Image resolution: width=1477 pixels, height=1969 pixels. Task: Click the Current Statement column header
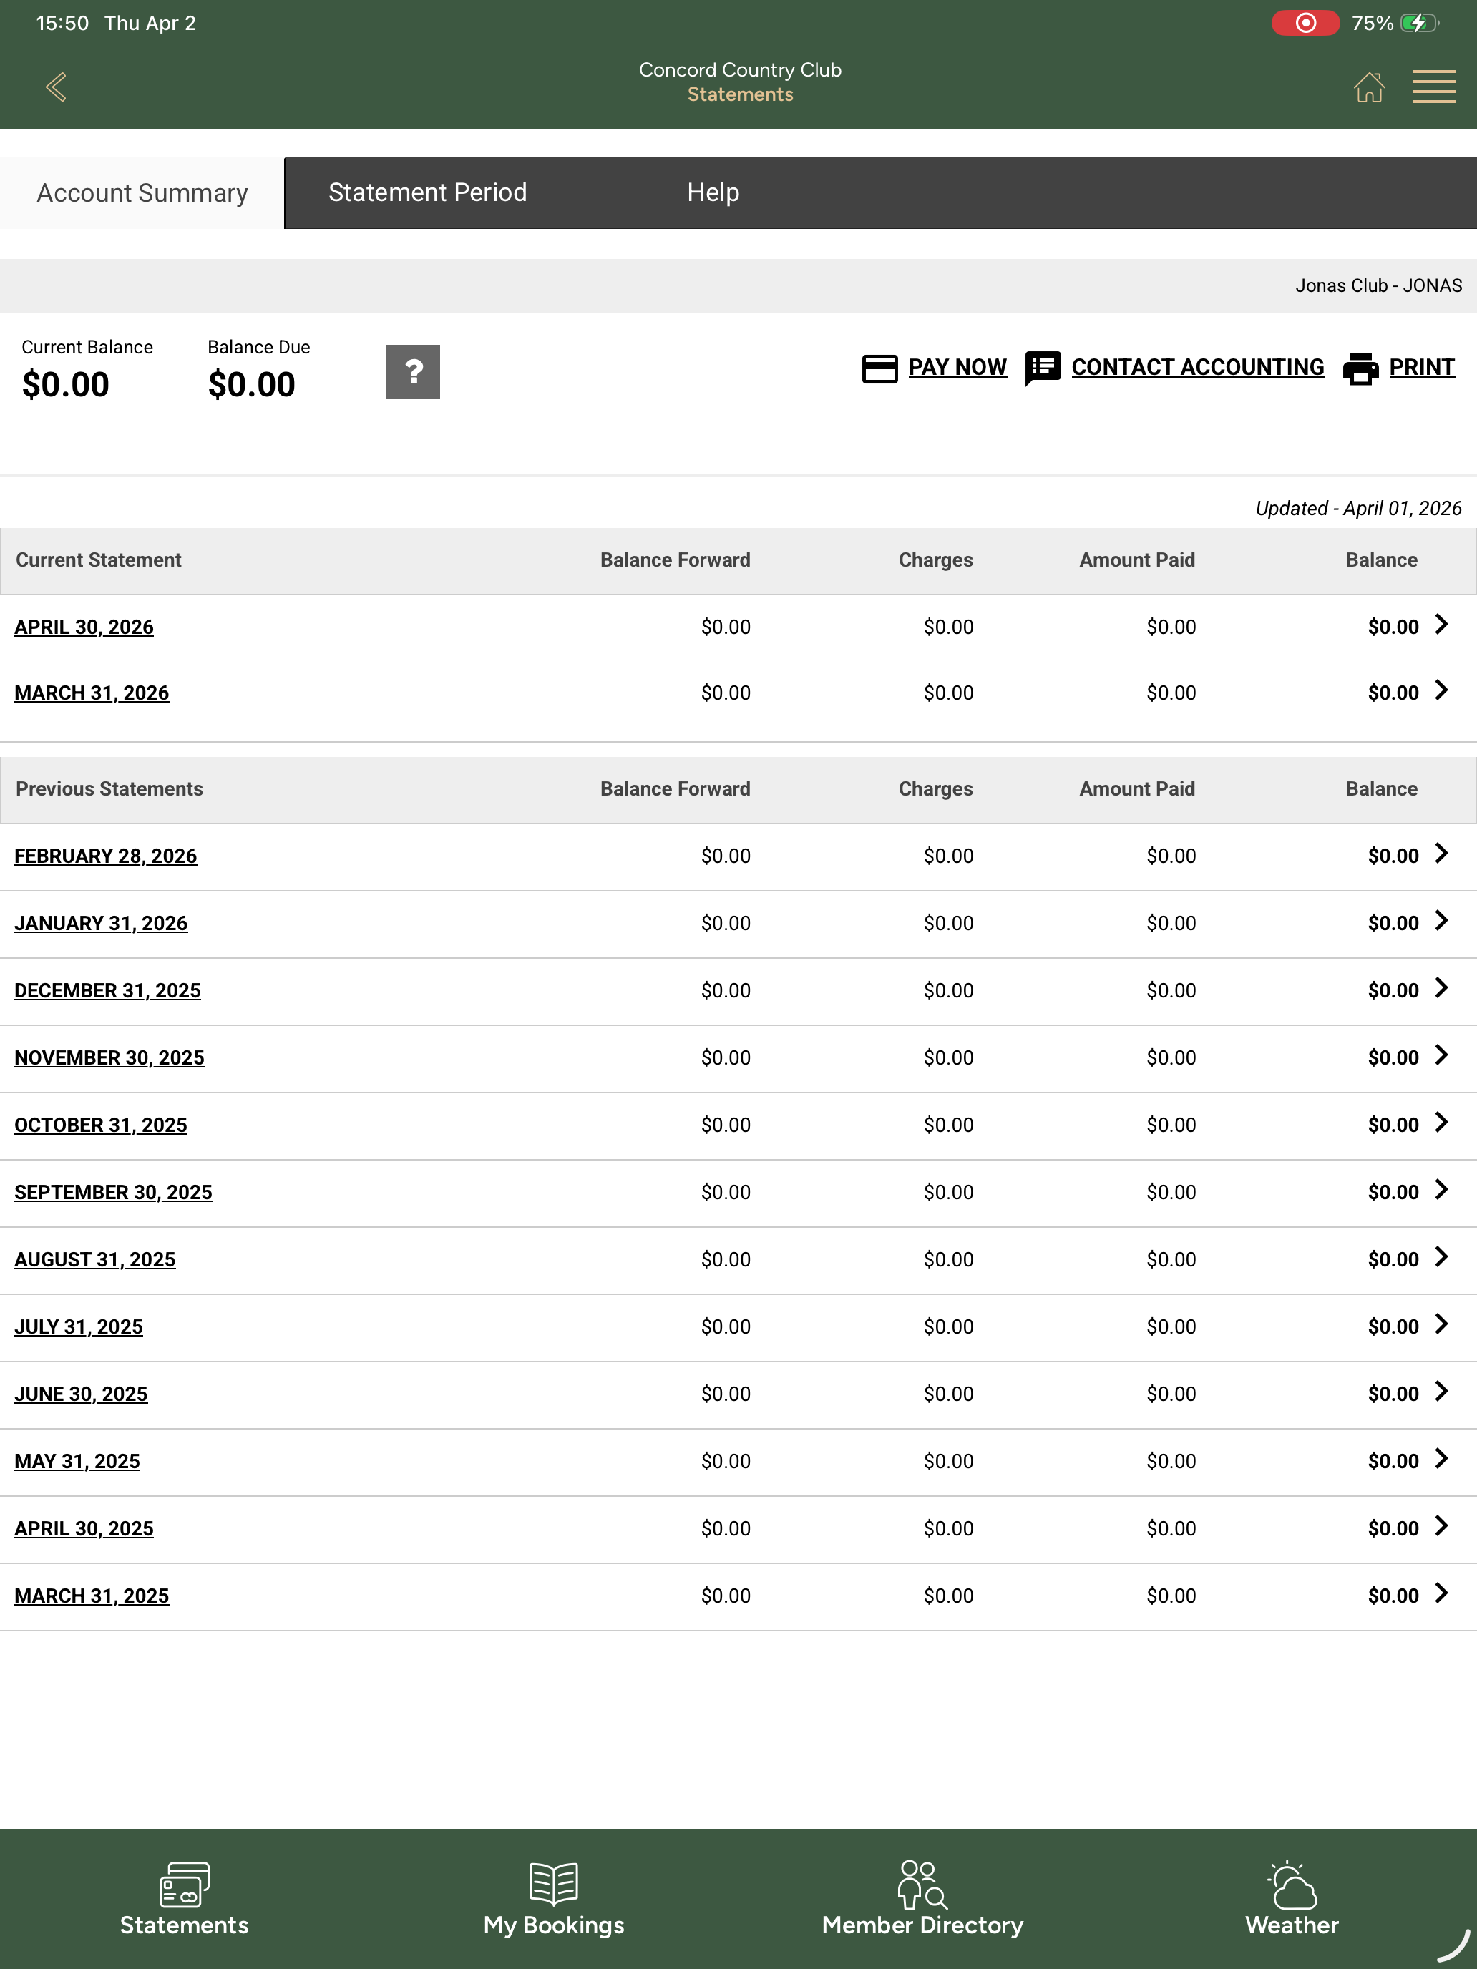(x=99, y=560)
